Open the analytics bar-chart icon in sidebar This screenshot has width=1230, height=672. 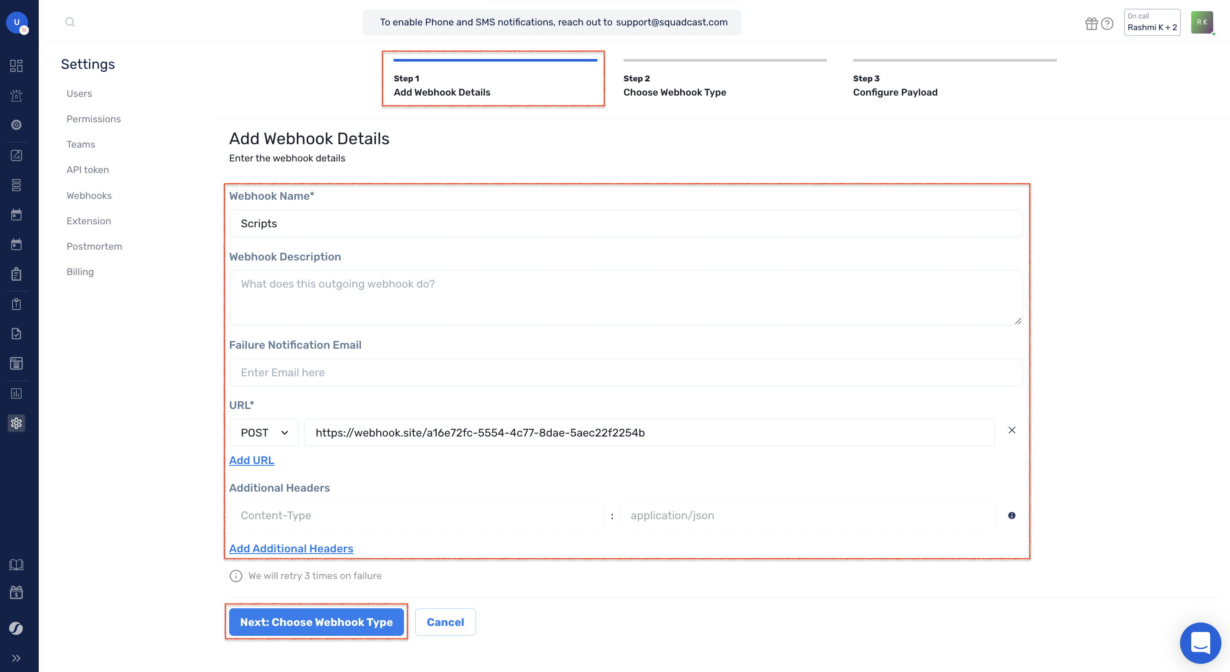coord(16,393)
